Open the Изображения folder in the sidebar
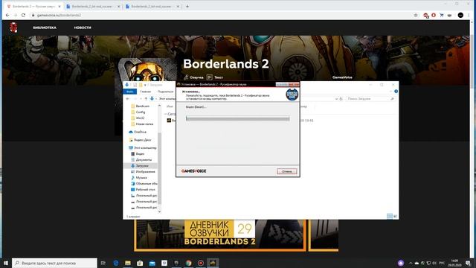Viewport: 476px width, 268px height. pos(143,172)
